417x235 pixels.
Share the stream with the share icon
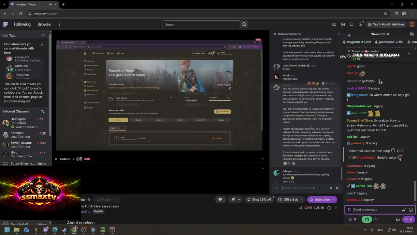[329, 208]
